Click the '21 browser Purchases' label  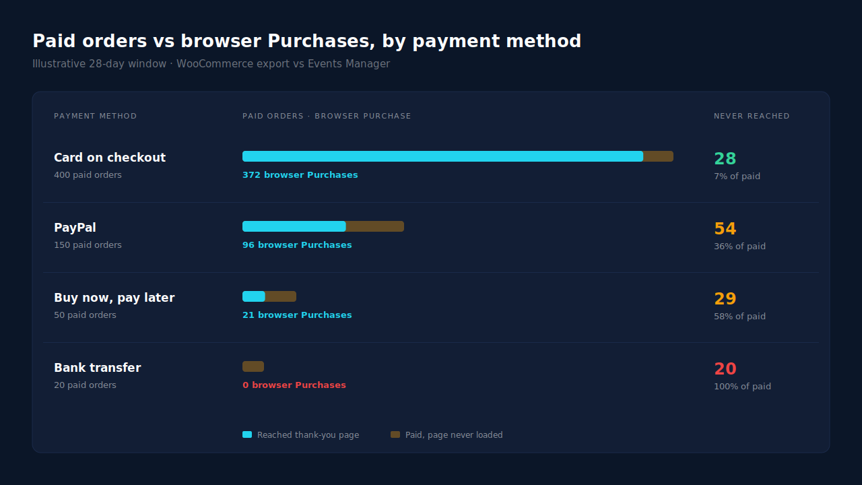(x=297, y=315)
